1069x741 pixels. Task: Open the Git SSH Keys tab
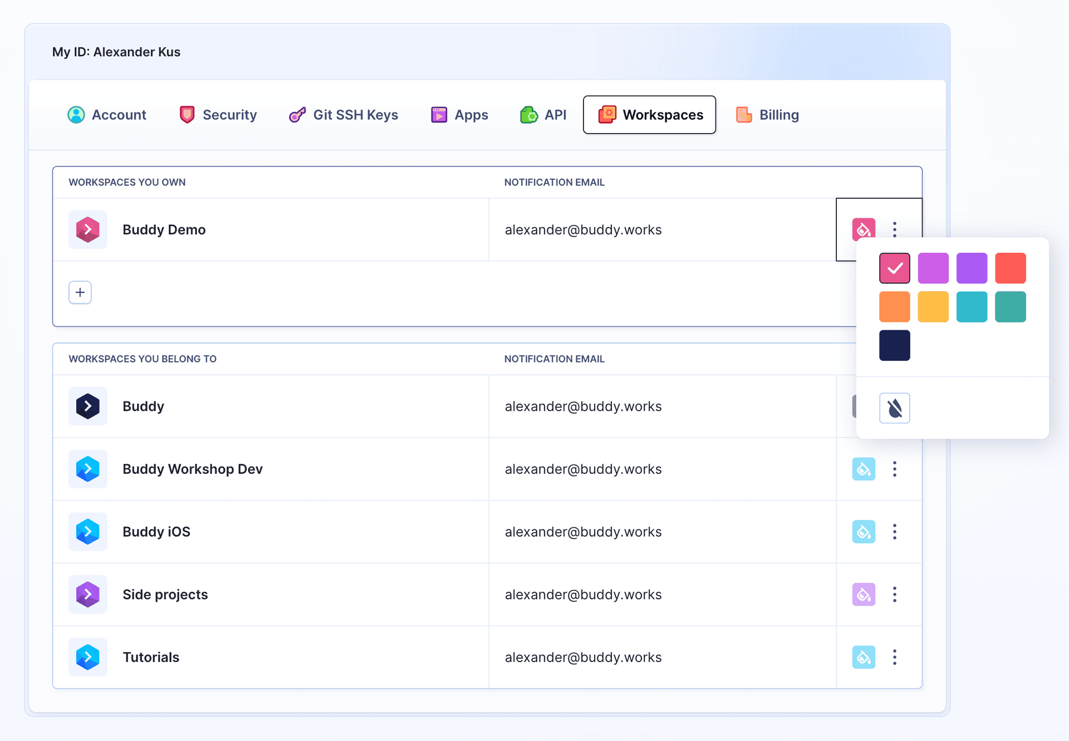pos(344,115)
